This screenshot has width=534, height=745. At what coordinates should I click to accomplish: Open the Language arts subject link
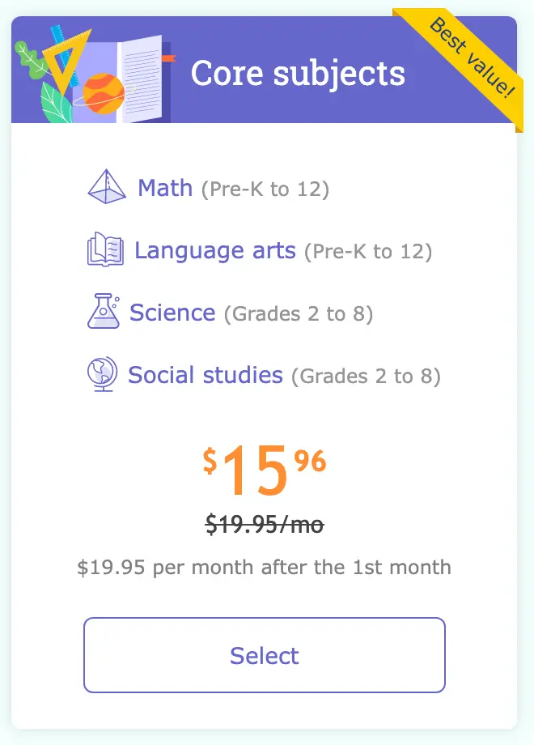pos(215,250)
